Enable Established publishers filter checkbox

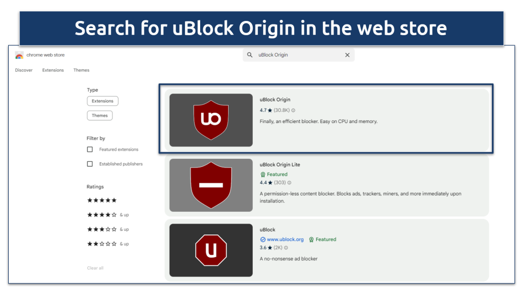(x=90, y=164)
